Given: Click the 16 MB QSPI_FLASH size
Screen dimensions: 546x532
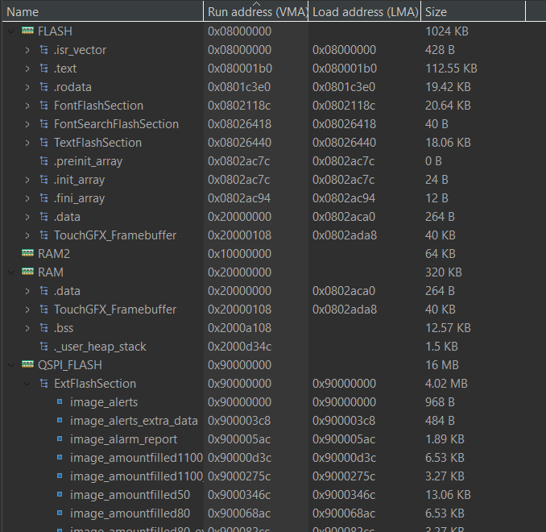Looking at the screenshot, I should [442, 365].
